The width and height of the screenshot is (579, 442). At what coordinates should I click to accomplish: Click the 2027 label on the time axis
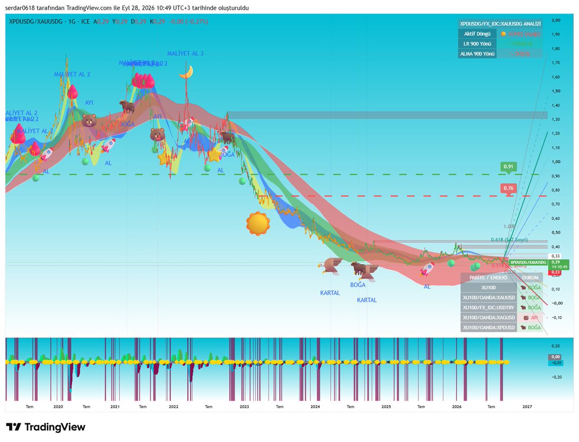coord(527,407)
